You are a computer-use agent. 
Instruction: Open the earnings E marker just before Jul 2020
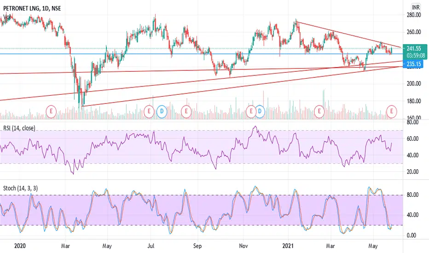149,112
